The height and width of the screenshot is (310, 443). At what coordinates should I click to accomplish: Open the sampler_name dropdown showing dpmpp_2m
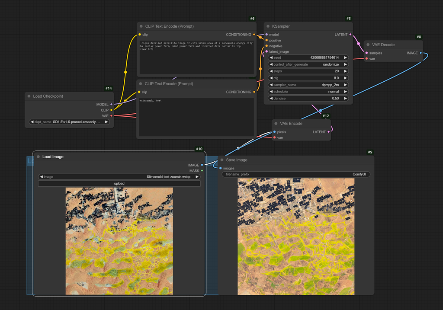308,85
